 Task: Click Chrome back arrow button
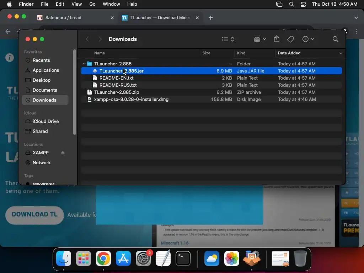coord(8,31)
